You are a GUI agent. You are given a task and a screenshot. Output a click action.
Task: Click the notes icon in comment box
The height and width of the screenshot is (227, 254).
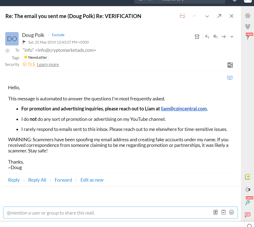pyautogui.click(x=215, y=212)
